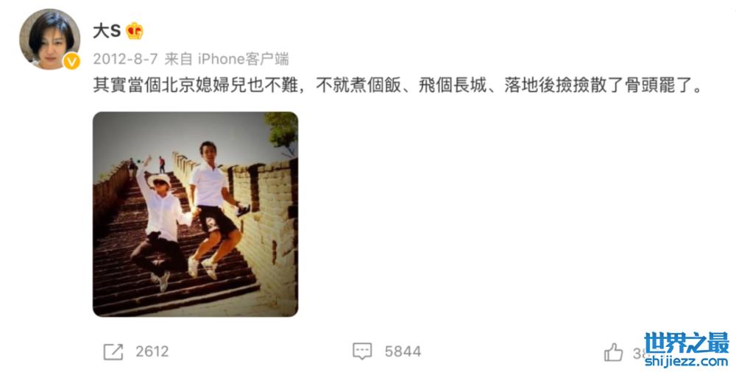Click the iPhone客户端 source link
Viewport: 736px width, 372px height.
243,59
